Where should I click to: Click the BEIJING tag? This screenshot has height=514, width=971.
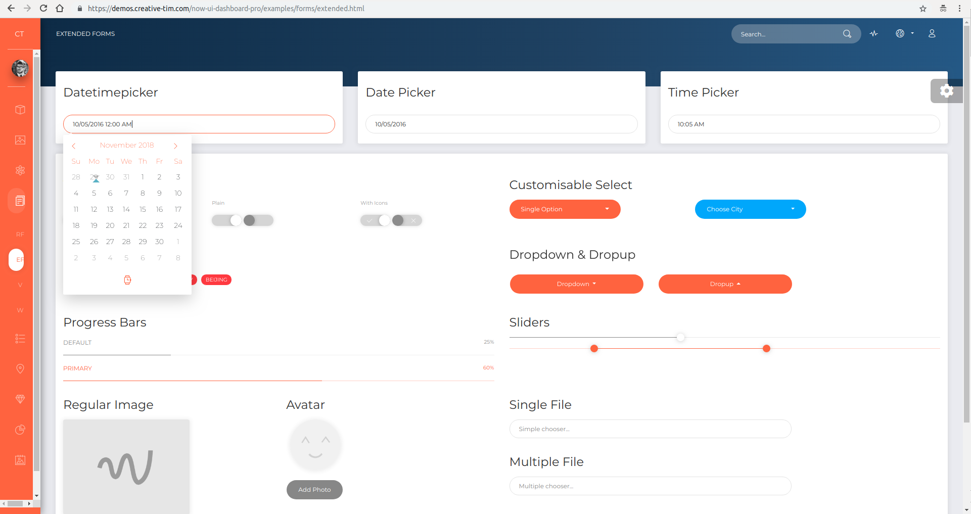(216, 280)
